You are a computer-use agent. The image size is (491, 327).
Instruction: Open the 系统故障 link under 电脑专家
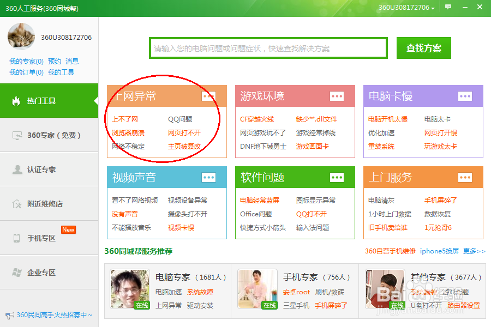point(200,292)
